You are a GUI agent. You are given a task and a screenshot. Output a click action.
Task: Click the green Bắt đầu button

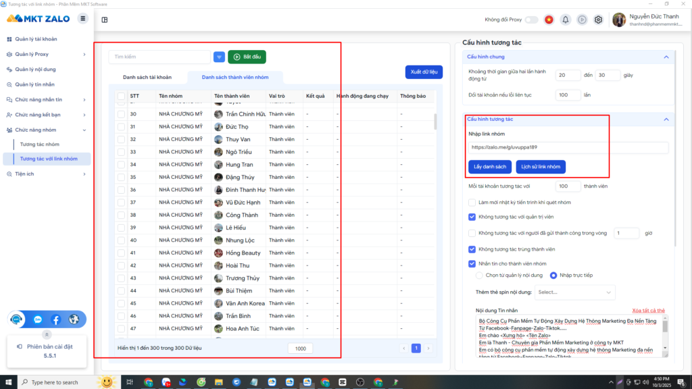point(247,57)
